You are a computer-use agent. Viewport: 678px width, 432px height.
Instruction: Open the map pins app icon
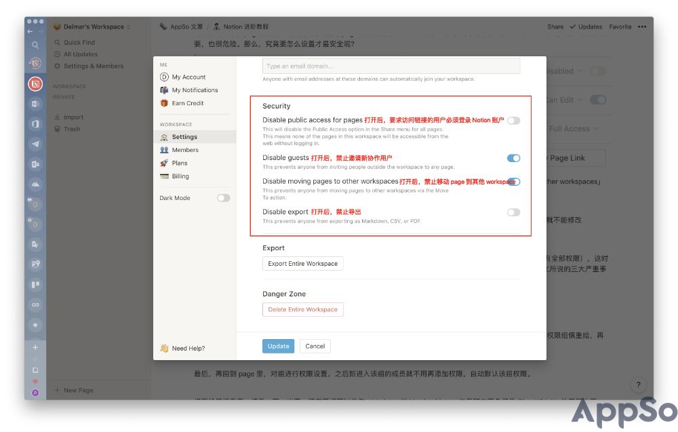[x=35, y=264]
